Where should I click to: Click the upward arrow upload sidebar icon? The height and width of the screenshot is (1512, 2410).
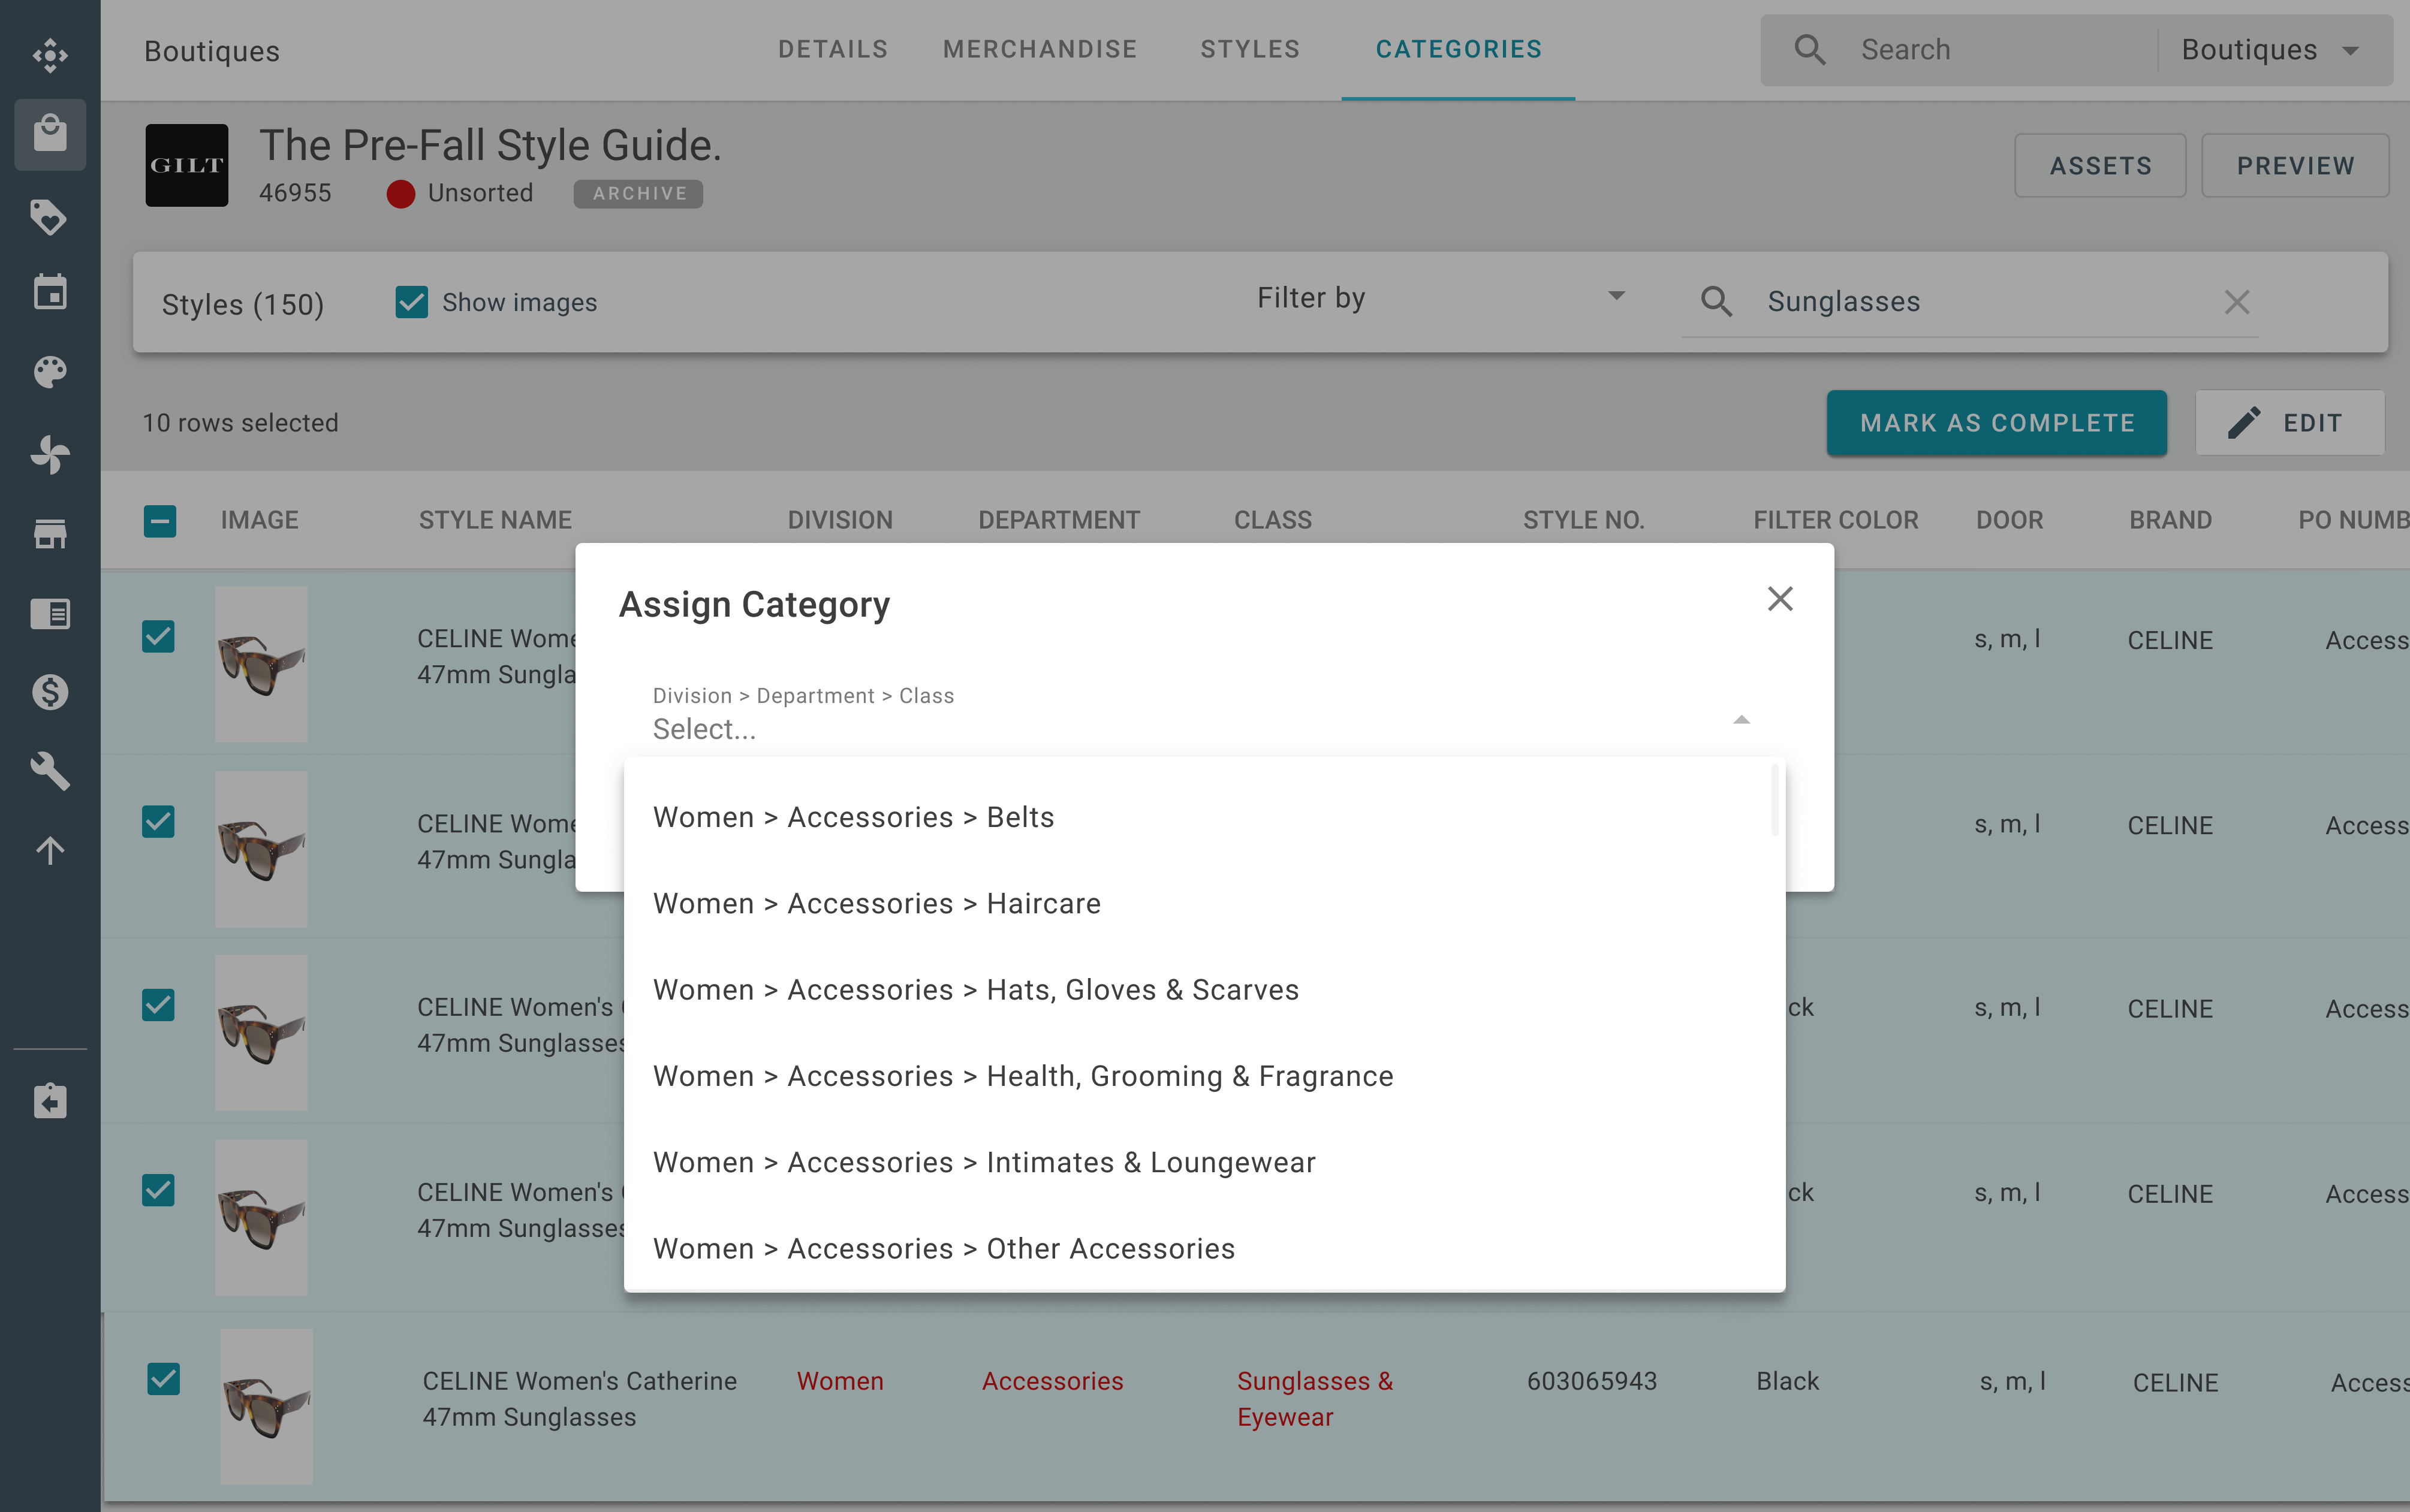[x=50, y=850]
